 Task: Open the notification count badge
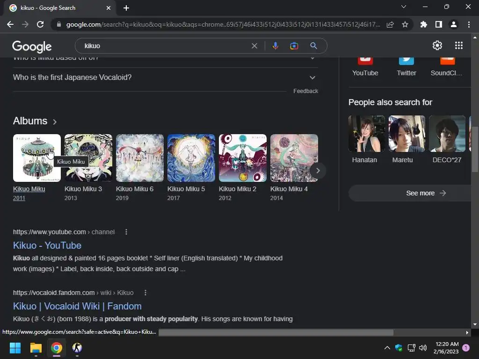466,348
